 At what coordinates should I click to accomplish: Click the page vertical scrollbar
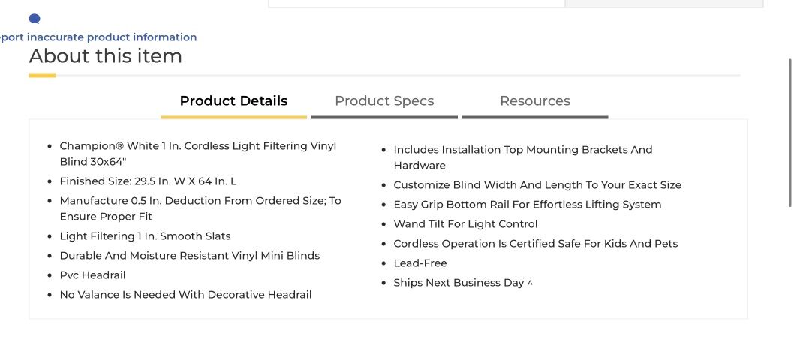(789, 132)
